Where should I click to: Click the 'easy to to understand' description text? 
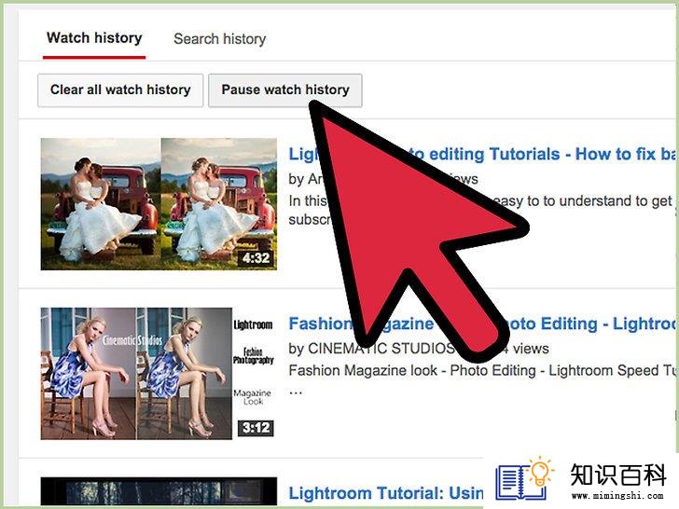[x=563, y=200]
